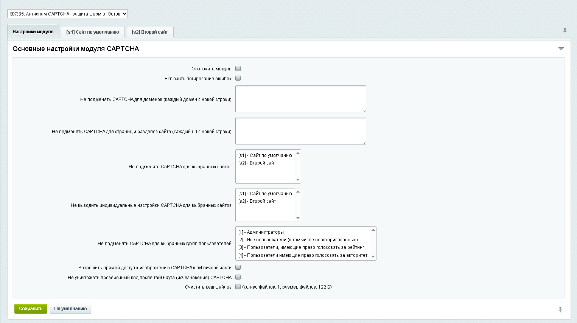Screen dimensions: 577x323
Task: Click scroll-down arrow of individual settings list
Action: point(298,218)
